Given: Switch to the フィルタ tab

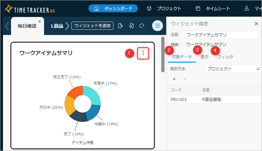Looking at the screenshot, I should [225, 57].
